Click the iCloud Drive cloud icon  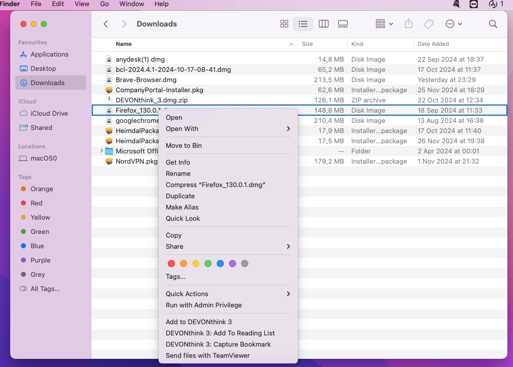point(23,113)
